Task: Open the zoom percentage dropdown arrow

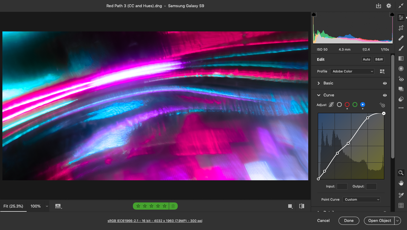Action: 47,206
